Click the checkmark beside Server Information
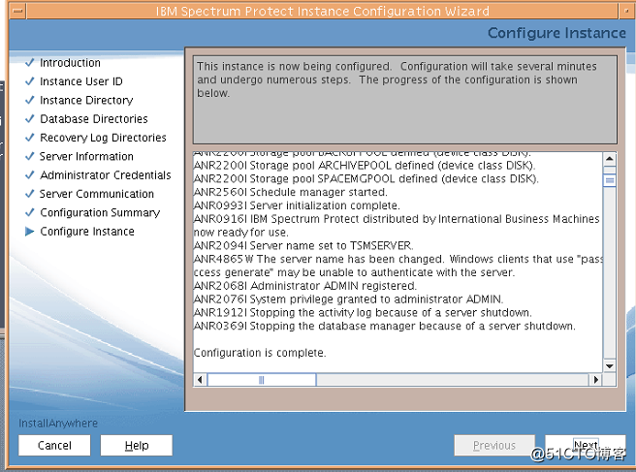636x472 pixels. pyautogui.click(x=30, y=156)
